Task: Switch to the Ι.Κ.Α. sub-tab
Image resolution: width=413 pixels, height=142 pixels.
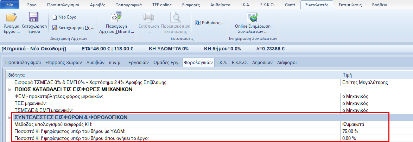Action: 222,63
